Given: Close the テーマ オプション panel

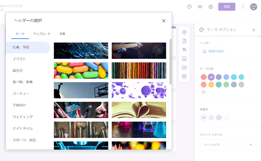Looking at the screenshot, I should tap(253, 30).
